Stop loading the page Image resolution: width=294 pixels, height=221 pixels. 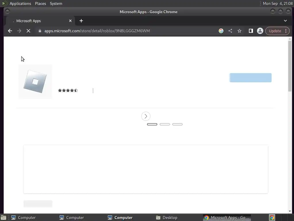tap(28, 31)
